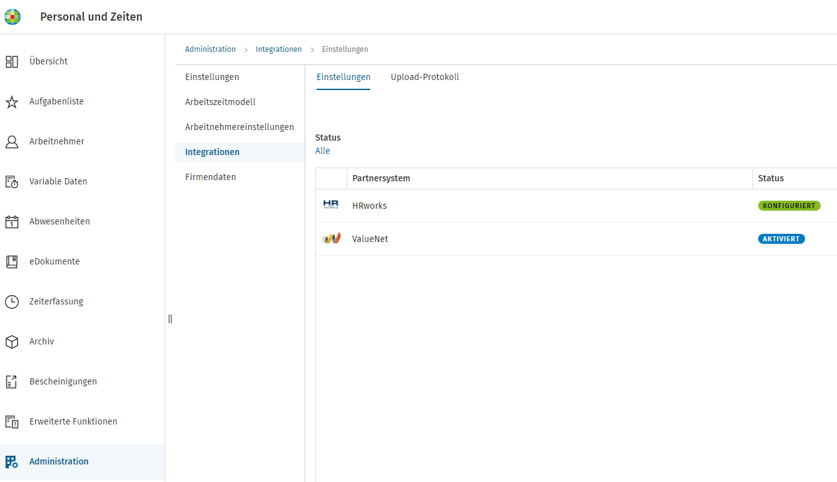The width and height of the screenshot is (837, 482).
Task: Click the Variable Daten icon
Action: (12, 181)
